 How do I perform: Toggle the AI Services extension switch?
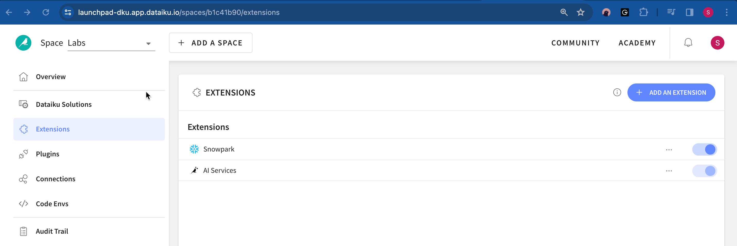click(704, 171)
